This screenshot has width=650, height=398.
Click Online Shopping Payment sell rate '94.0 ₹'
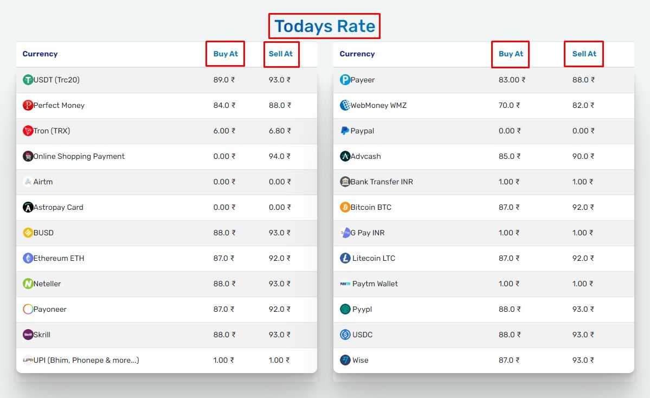tap(279, 156)
